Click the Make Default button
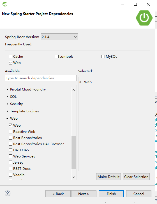The image size is (157, 204). (108, 177)
